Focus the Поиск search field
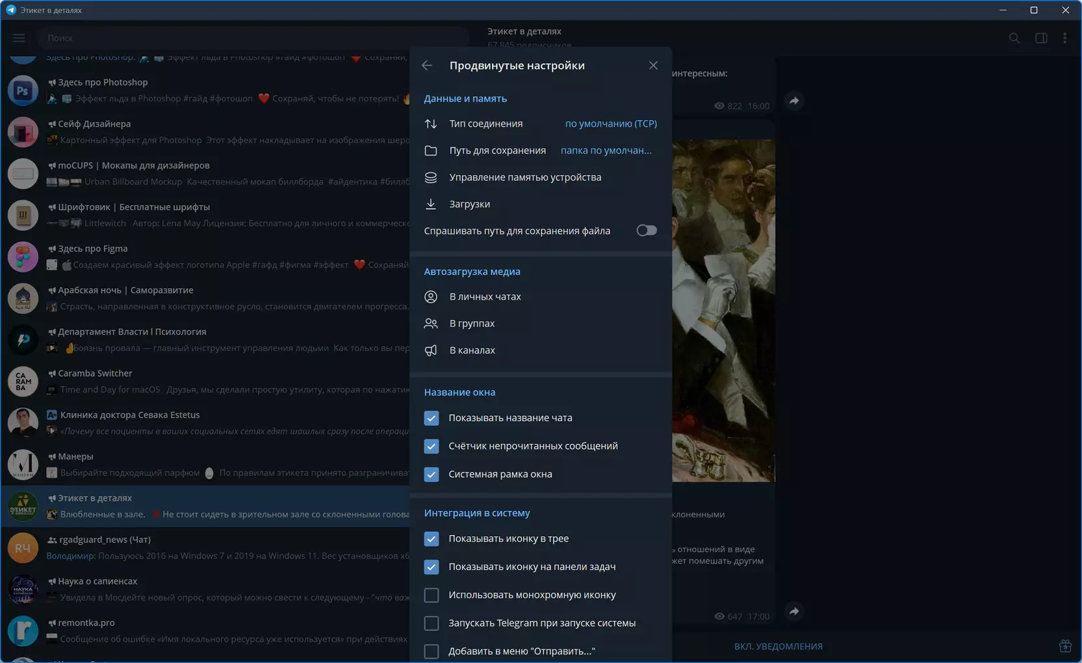This screenshot has width=1082, height=663. (253, 38)
